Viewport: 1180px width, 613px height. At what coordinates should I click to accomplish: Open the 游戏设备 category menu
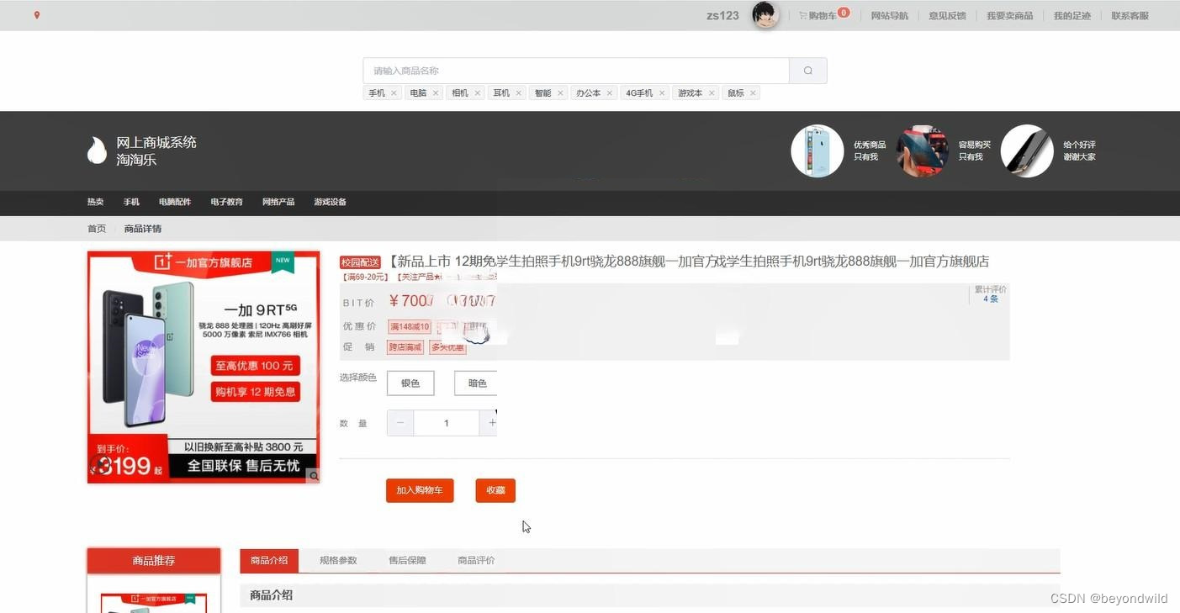[x=331, y=202]
